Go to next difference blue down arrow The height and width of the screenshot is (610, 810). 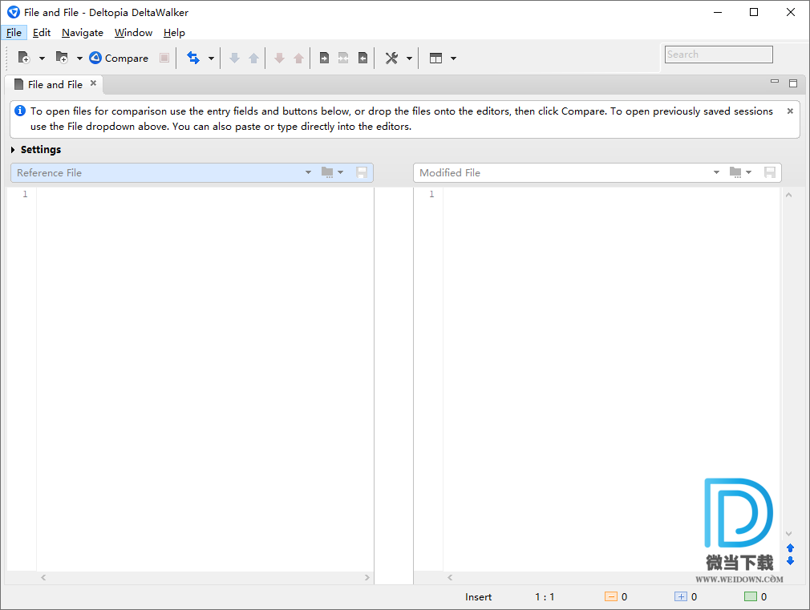(234, 58)
